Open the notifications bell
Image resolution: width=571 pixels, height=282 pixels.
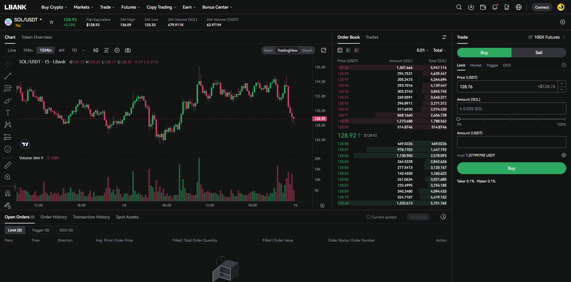(x=495, y=7)
